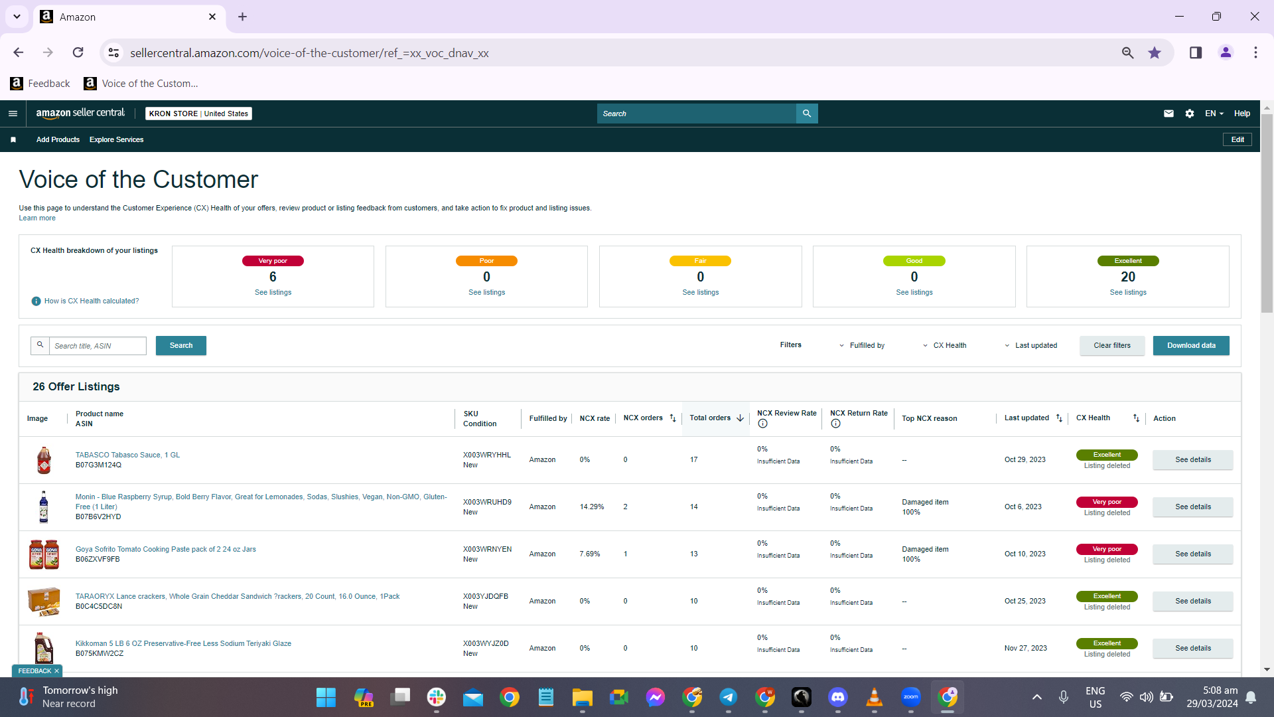The image size is (1274, 717).
Task: Open Chrome side panel icon
Action: pyautogui.click(x=1196, y=52)
